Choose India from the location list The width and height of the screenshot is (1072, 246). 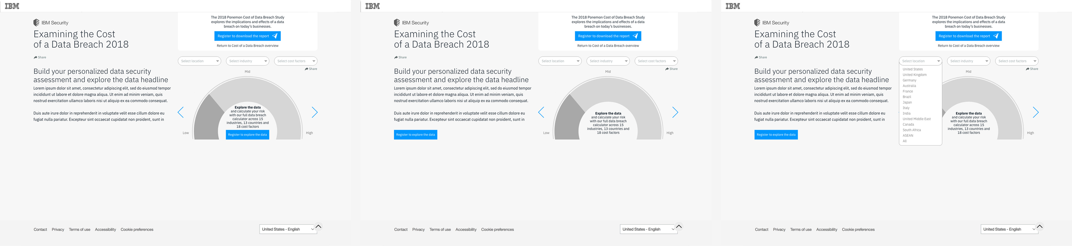pyautogui.click(x=906, y=113)
